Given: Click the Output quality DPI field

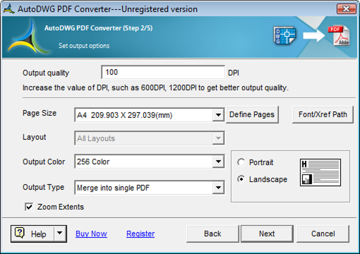Looking at the screenshot, I should tap(163, 72).
